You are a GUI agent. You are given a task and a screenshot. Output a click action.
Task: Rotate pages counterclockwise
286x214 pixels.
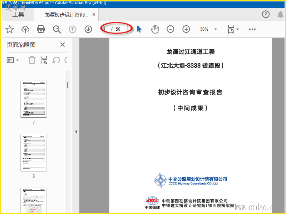tap(56, 60)
